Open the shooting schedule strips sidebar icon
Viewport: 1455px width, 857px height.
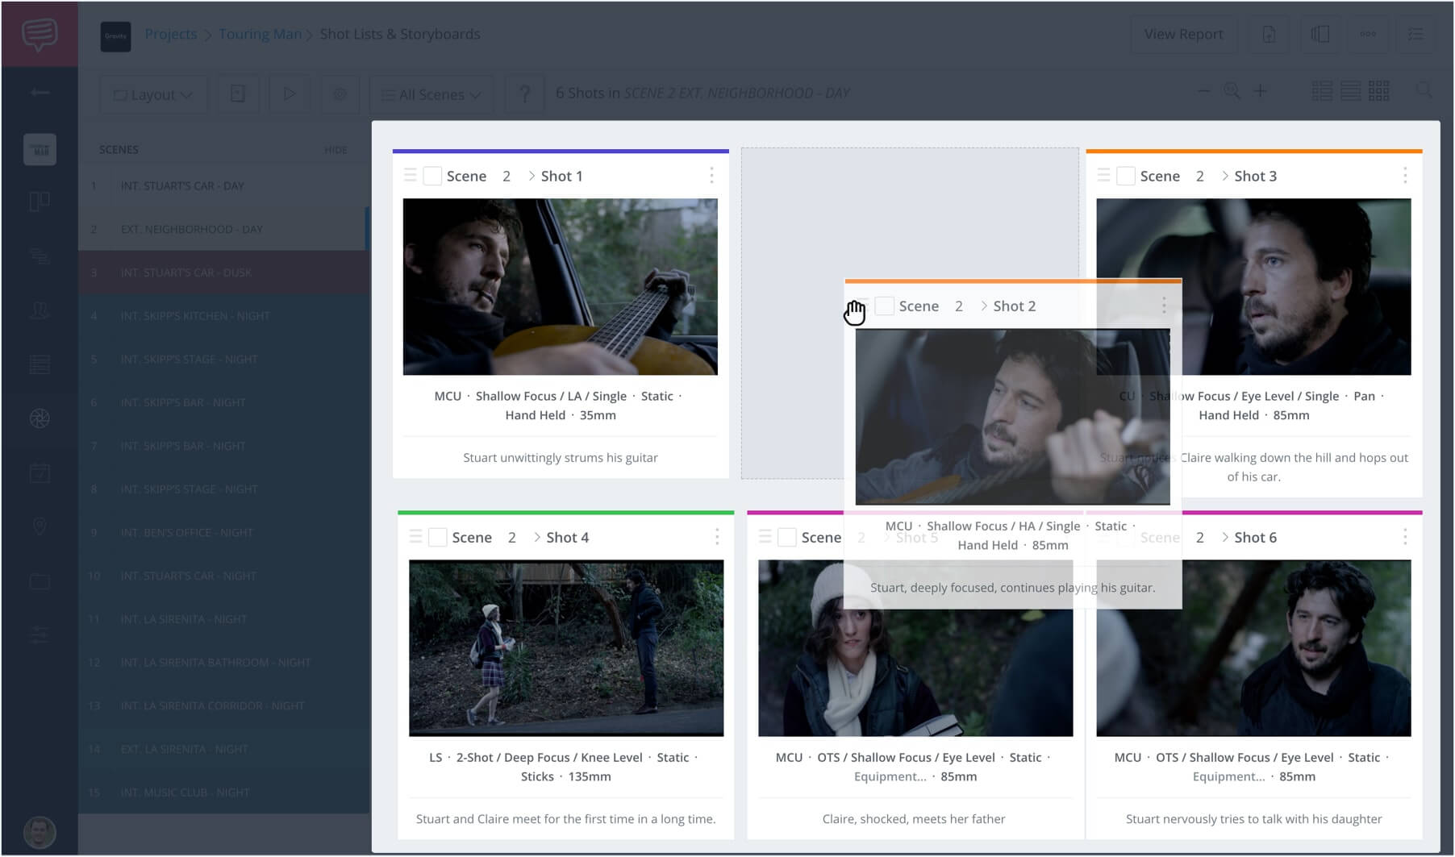[x=40, y=364]
